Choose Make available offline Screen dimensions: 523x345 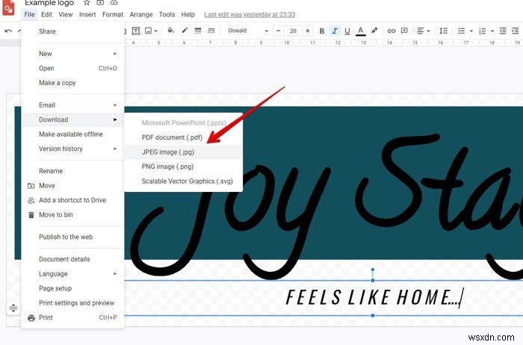(x=72, y=134)
